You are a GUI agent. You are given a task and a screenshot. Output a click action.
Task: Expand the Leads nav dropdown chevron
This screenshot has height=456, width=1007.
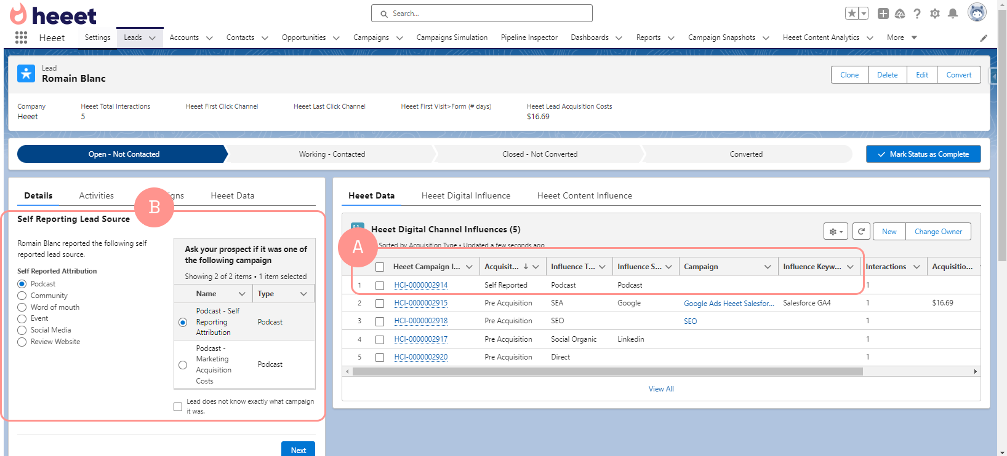point(152,38)
